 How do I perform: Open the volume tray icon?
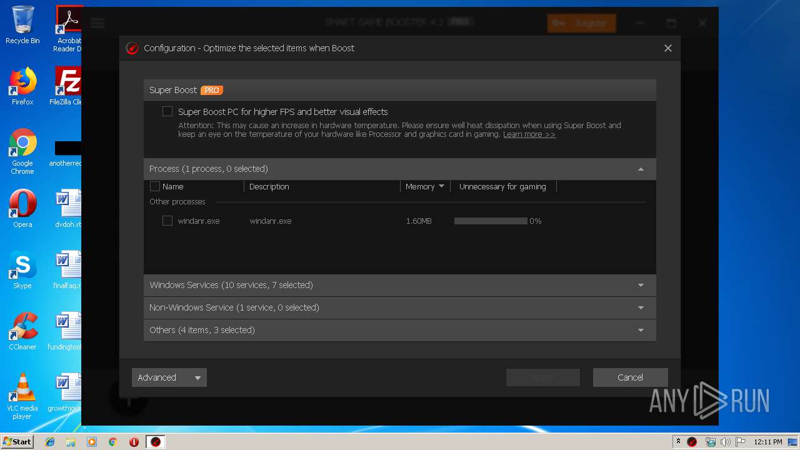[x=725, y=442]
